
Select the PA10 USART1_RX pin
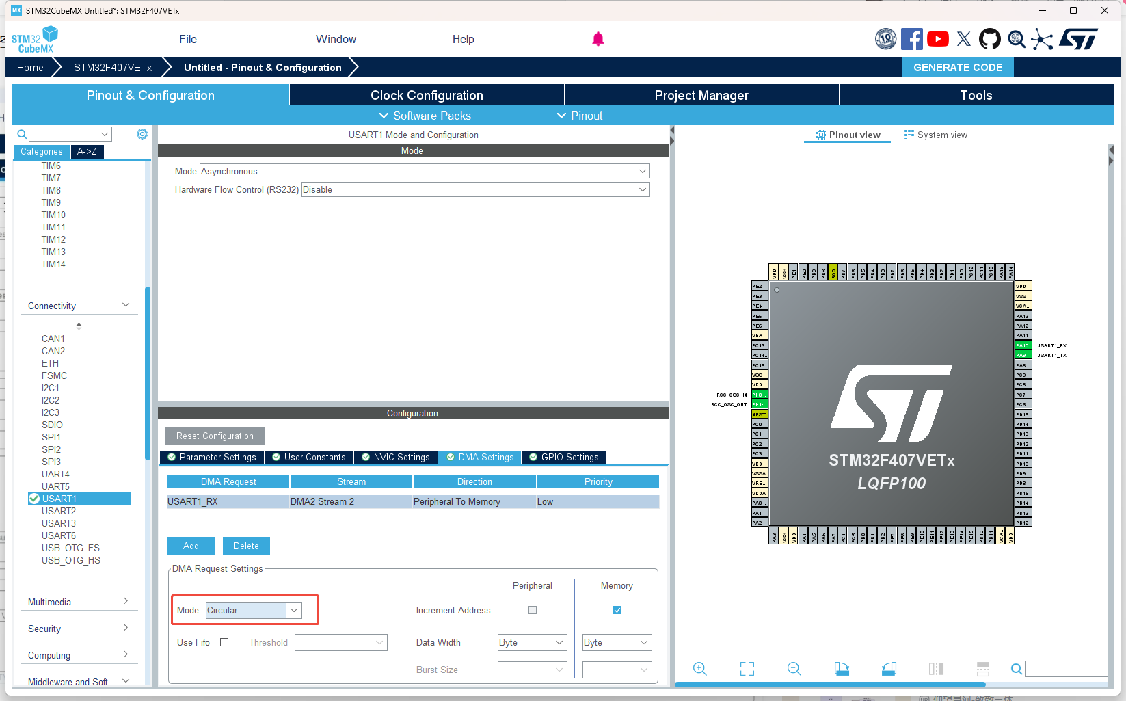pos(1022,345)
